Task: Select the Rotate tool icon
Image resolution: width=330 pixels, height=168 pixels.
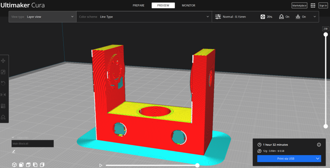Action: point(3,83)
